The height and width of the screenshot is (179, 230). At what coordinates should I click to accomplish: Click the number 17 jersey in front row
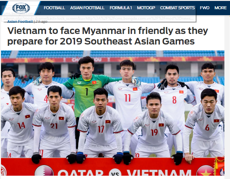pos(101,129)
